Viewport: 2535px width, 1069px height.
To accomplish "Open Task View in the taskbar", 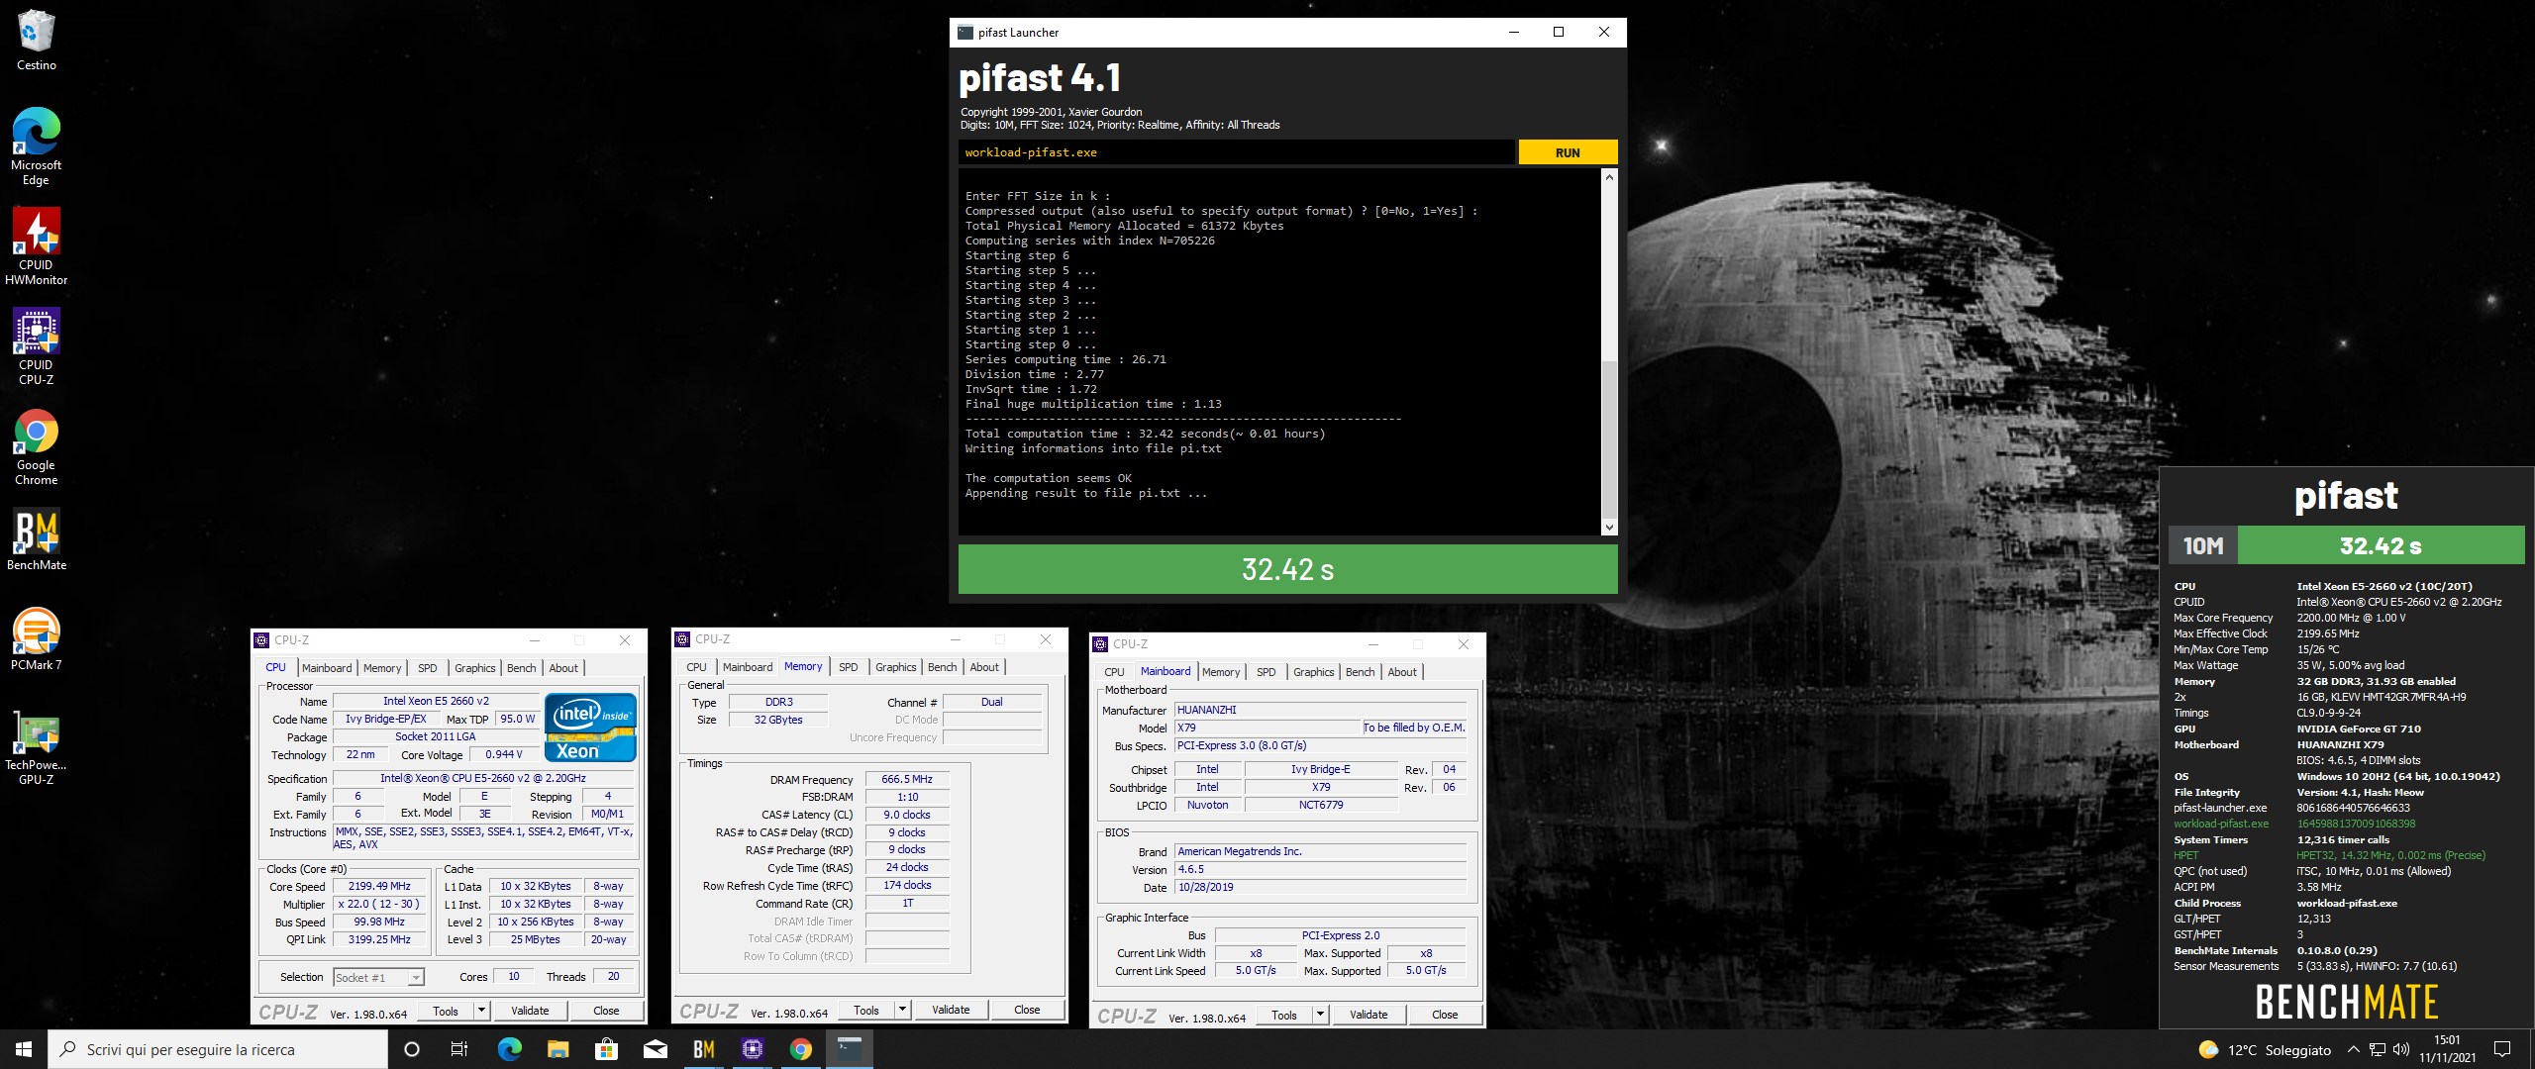I will 459,1049.
